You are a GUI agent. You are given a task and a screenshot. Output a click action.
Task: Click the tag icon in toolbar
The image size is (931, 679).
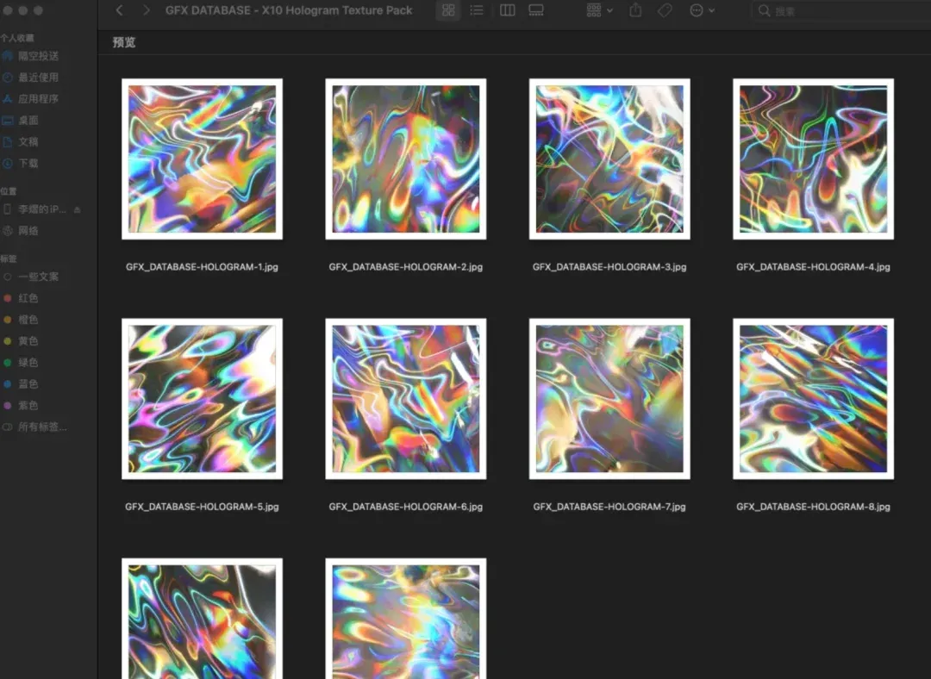[x=665, y=10]
